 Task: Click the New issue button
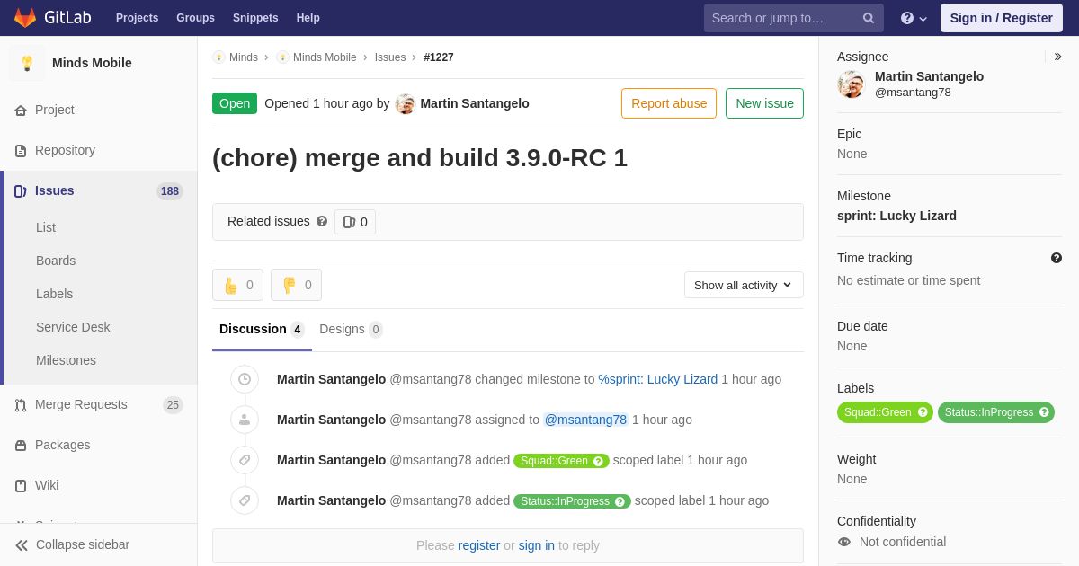(x=764, y=103)
